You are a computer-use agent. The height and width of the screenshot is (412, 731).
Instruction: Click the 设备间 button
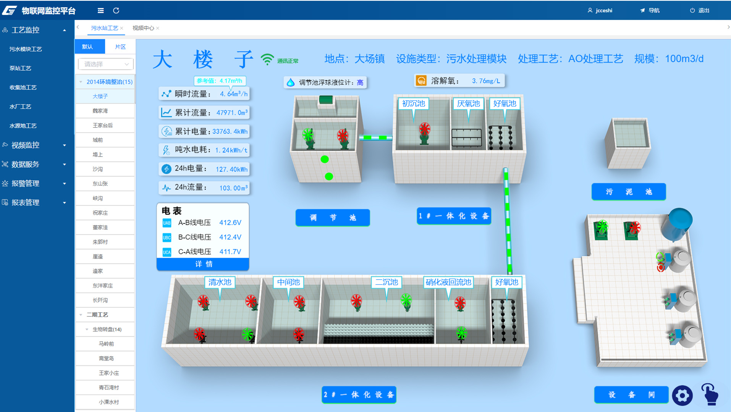point(631,395)
